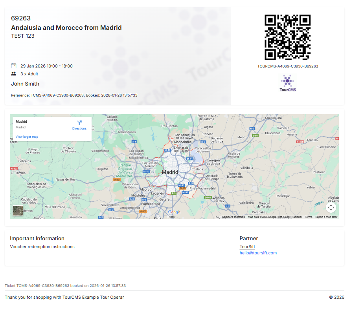Click the Fuenlabrada map label
The image size is (353, 316).
[x=151, y=204]
